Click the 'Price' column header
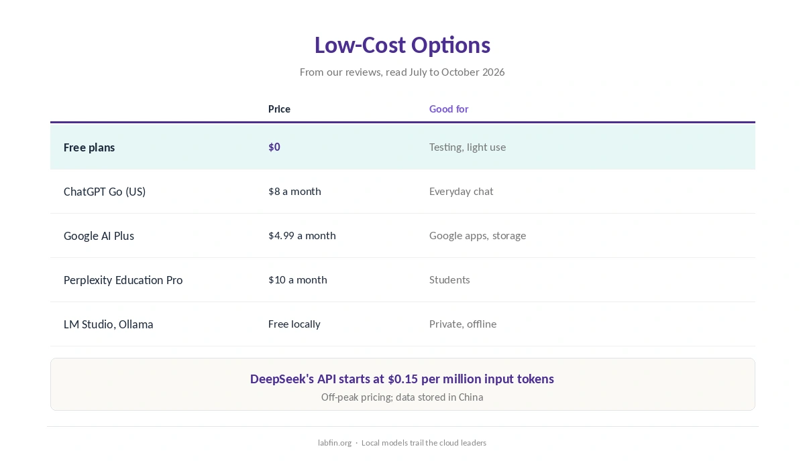Image resolution: width=805 pixels, height=461 pixels. coord(279,109)
